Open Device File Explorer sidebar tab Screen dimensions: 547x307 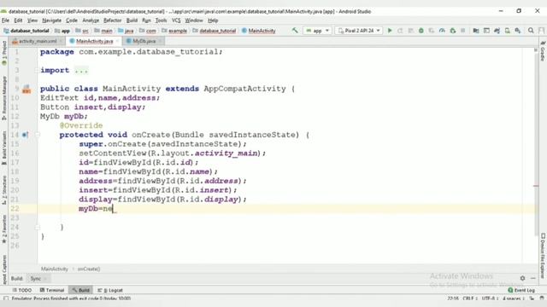tap(543, 255)
